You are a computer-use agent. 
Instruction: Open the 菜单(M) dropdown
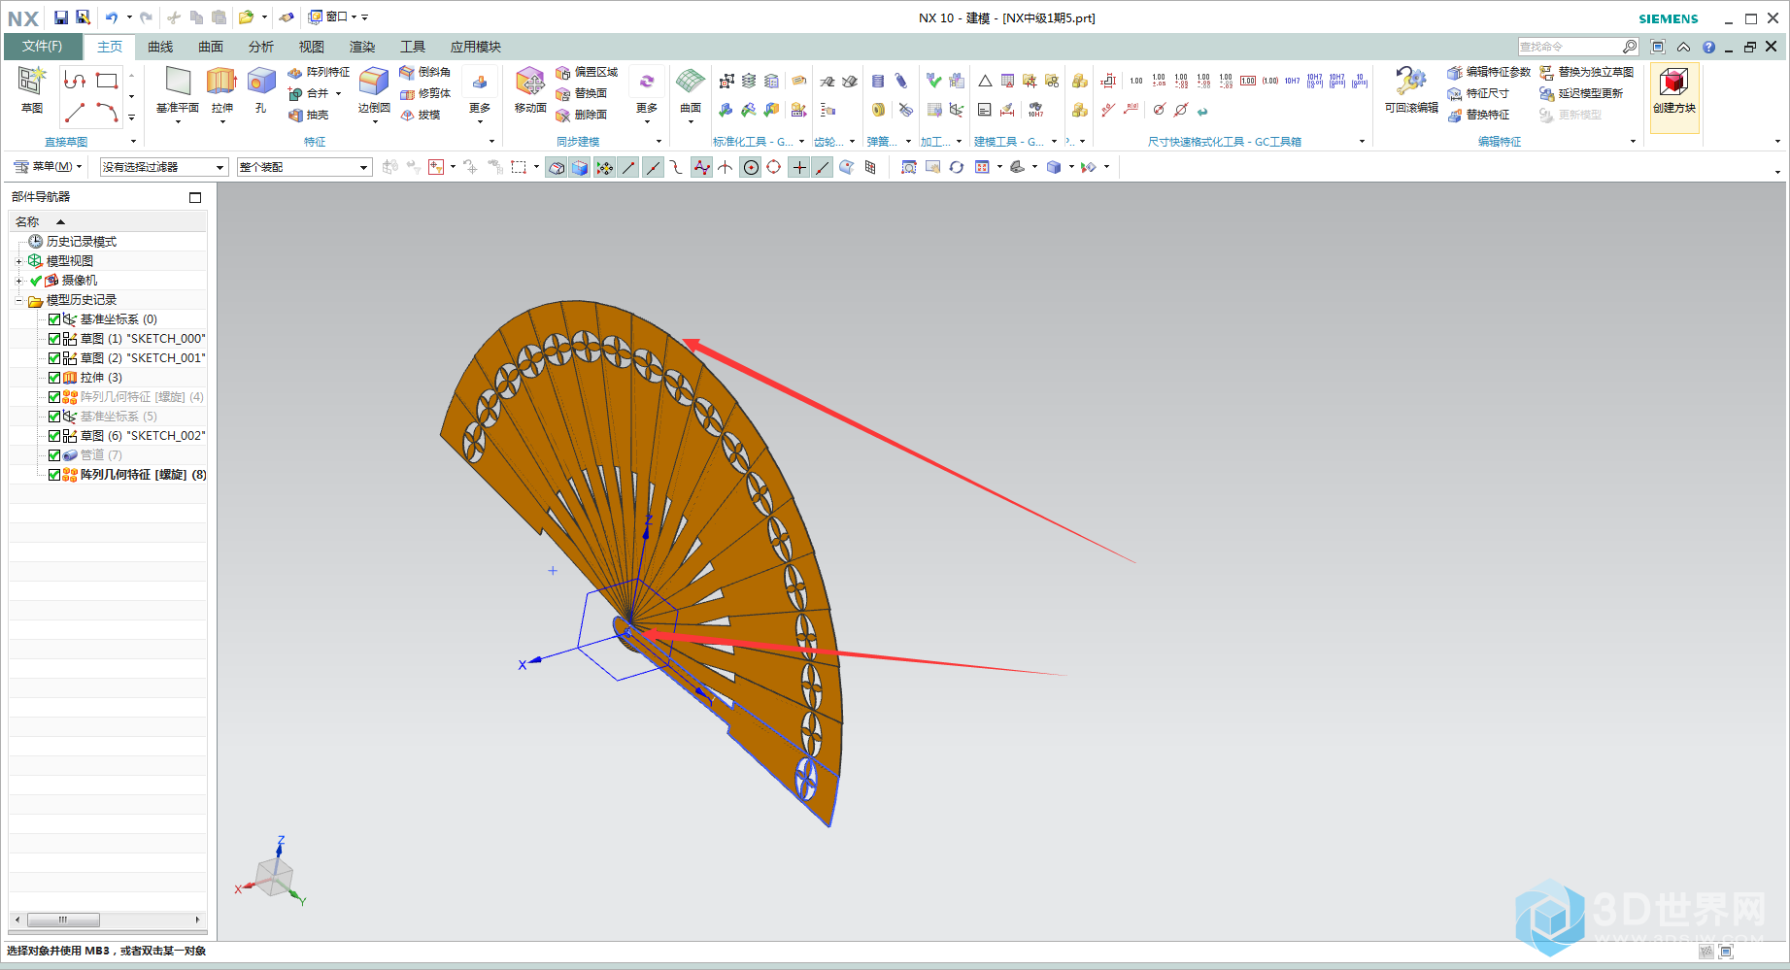pos(49,167)
